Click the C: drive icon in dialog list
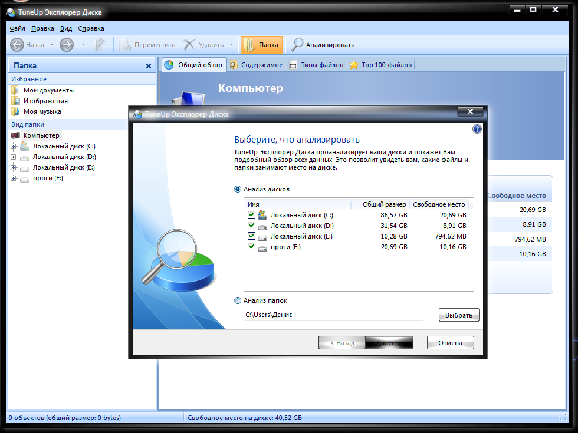Image resolution: width=578 pixels, height=433 pixels. pos(262,215)
